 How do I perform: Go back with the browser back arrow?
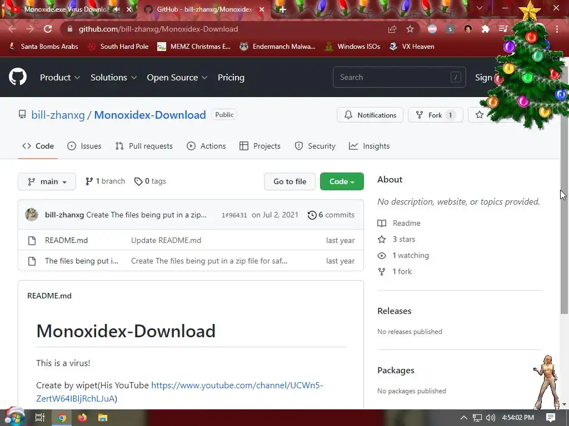[x=12, y=29]
